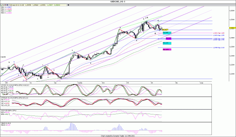Image resolution: width=236 pixels, height=137 pixels.
Task: Click the RSI value readout
Action: click(x=5, y=112)
